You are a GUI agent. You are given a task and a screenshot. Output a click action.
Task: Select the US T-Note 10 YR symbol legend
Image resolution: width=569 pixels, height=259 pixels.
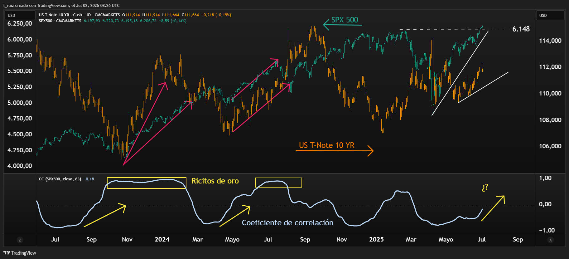79,15
